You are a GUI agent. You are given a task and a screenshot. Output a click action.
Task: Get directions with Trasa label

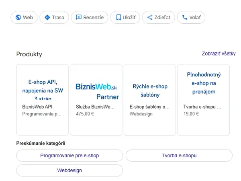pyautogui.click(x=58, y=17)
